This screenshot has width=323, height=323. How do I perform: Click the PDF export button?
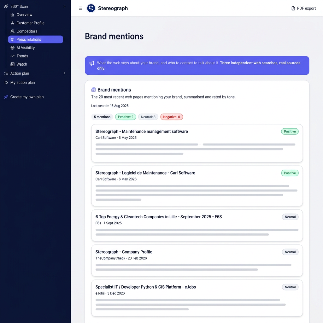pos(303,8)
